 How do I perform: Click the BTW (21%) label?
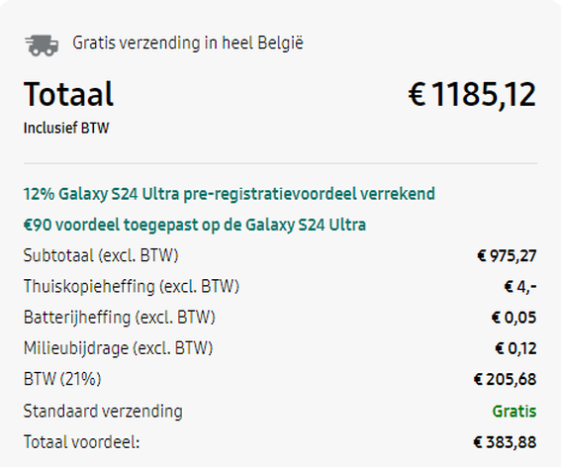62,379
